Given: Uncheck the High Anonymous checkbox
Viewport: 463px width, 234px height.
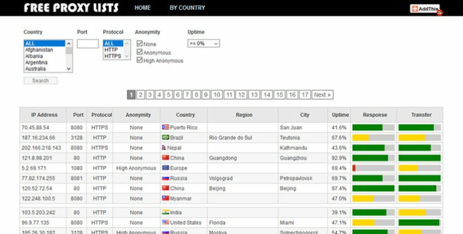Looking at the screenshot, I should pos(139,60).
